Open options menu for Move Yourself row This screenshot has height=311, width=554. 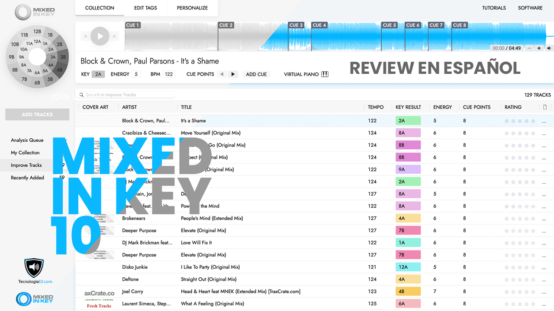coord(544,134)
